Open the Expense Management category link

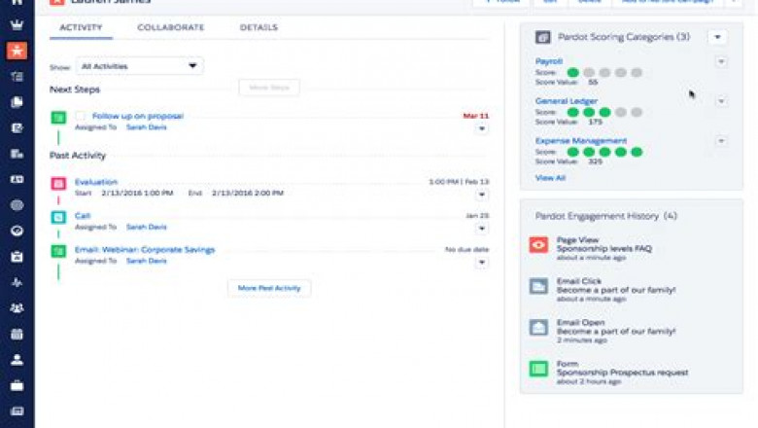pos(581,141)
